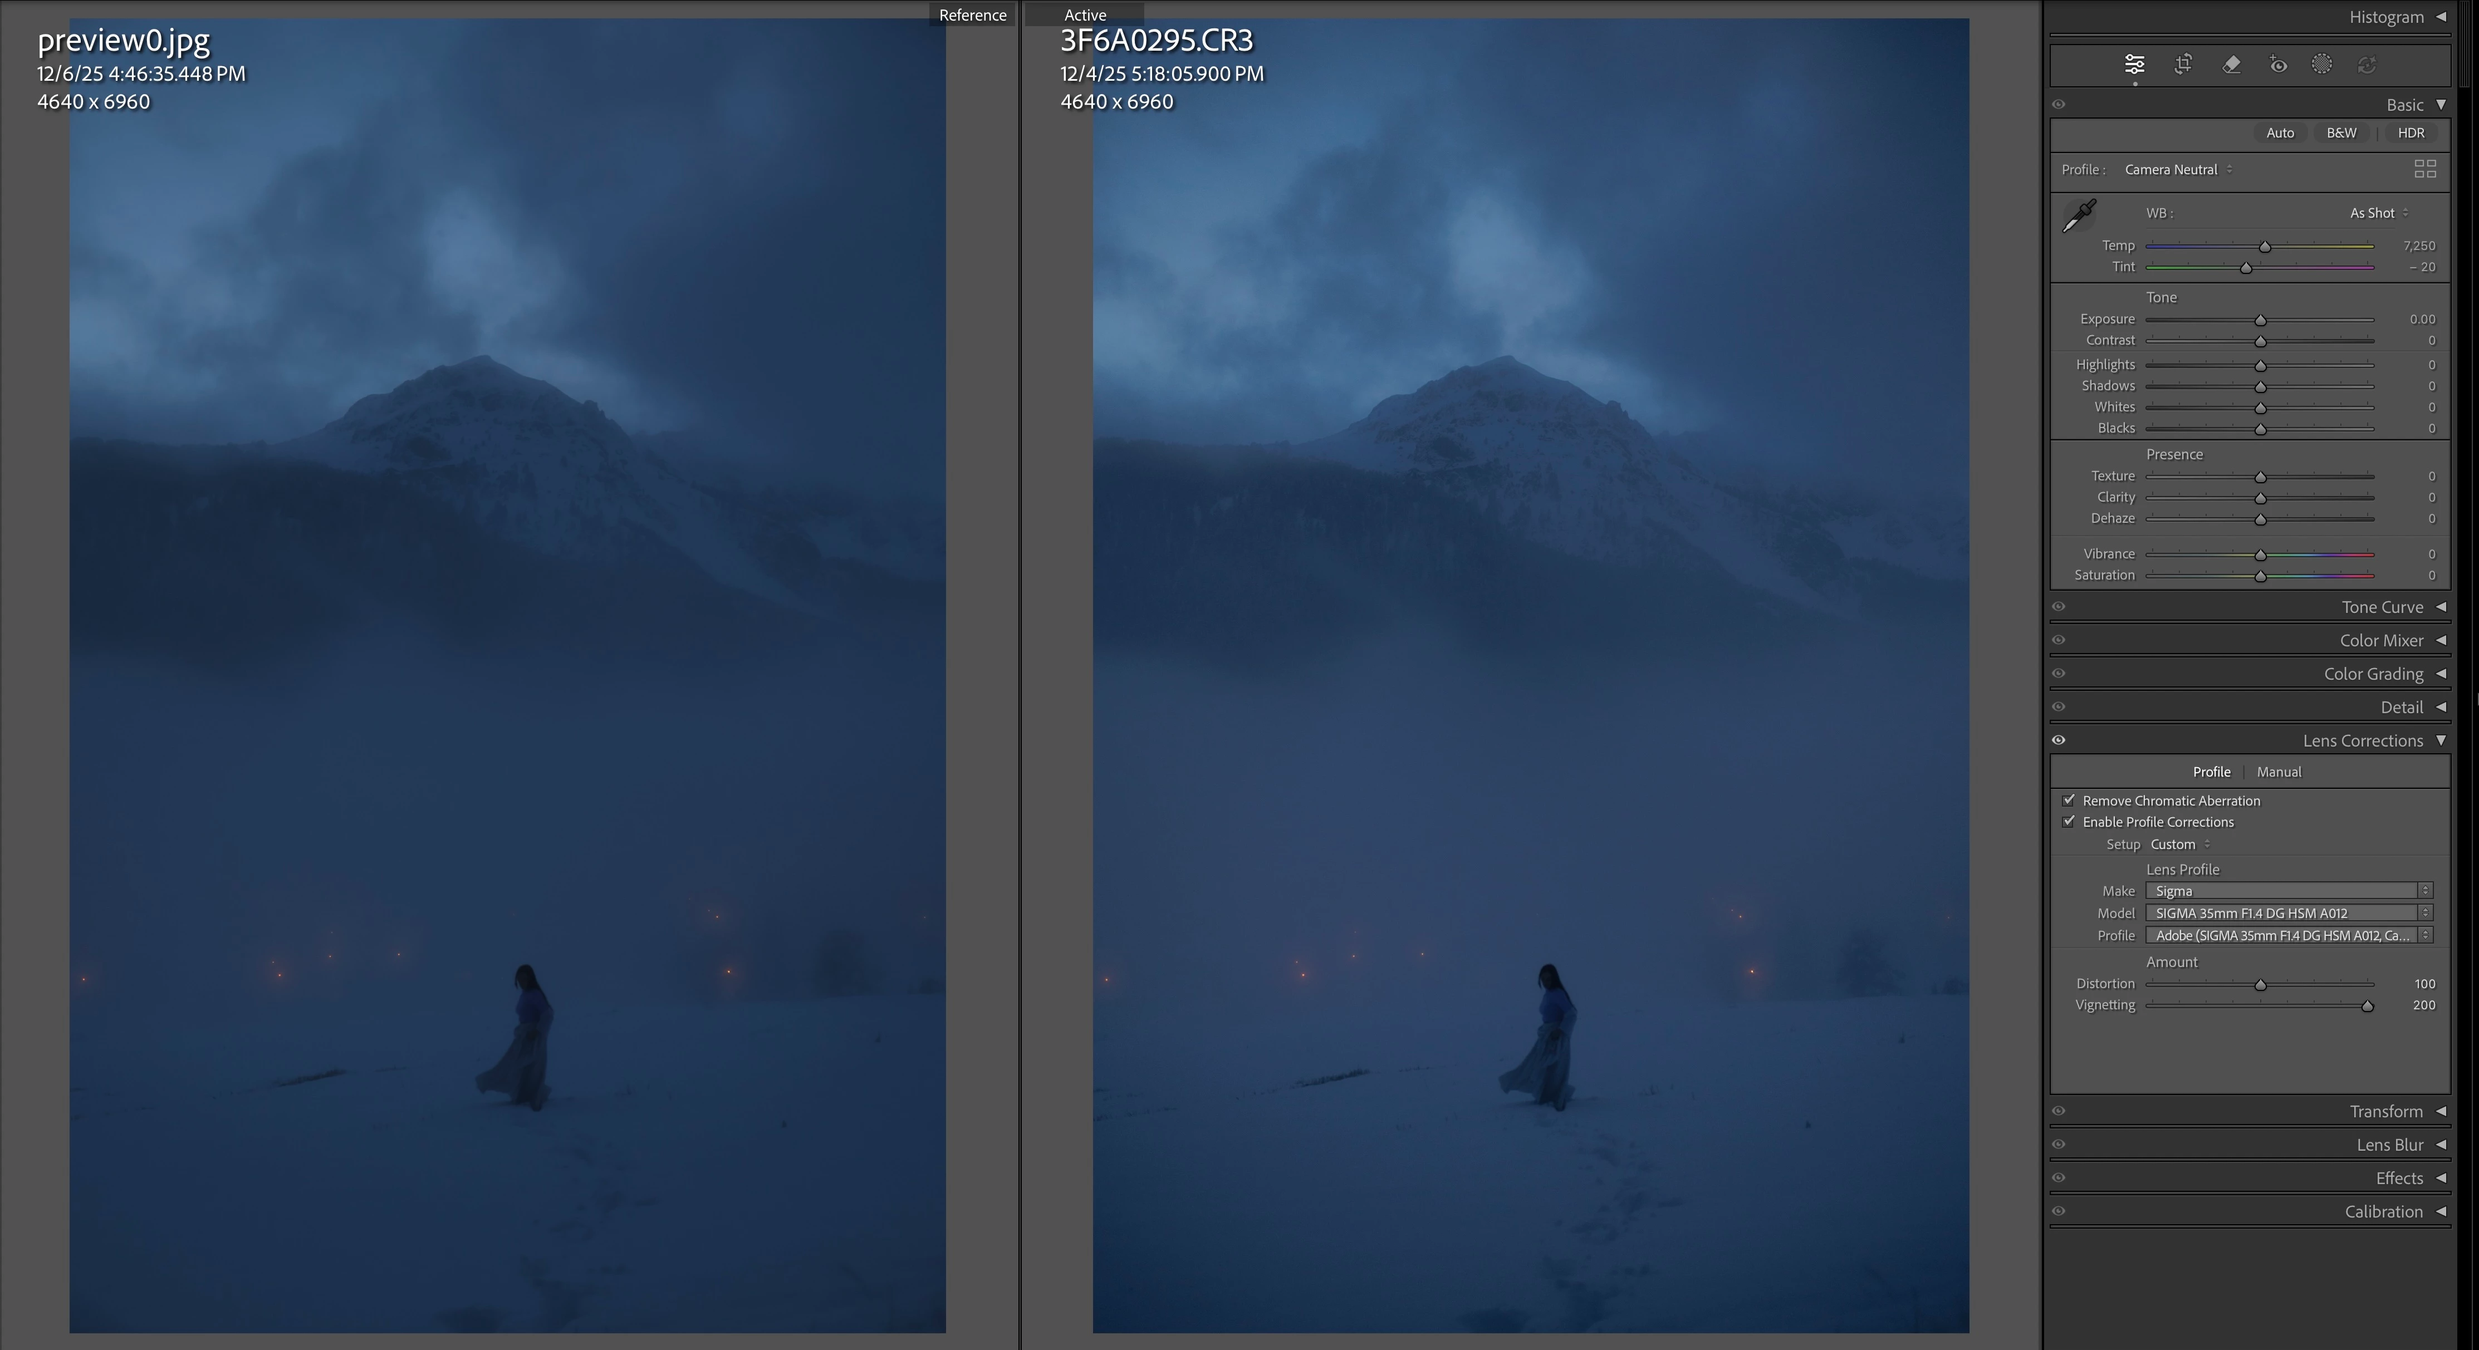Image resolution: width=2479 pixels, height=1350 pixels.
Task: Click the Active photo 3F6A0295.CR3
Action: click(1530, 675)
